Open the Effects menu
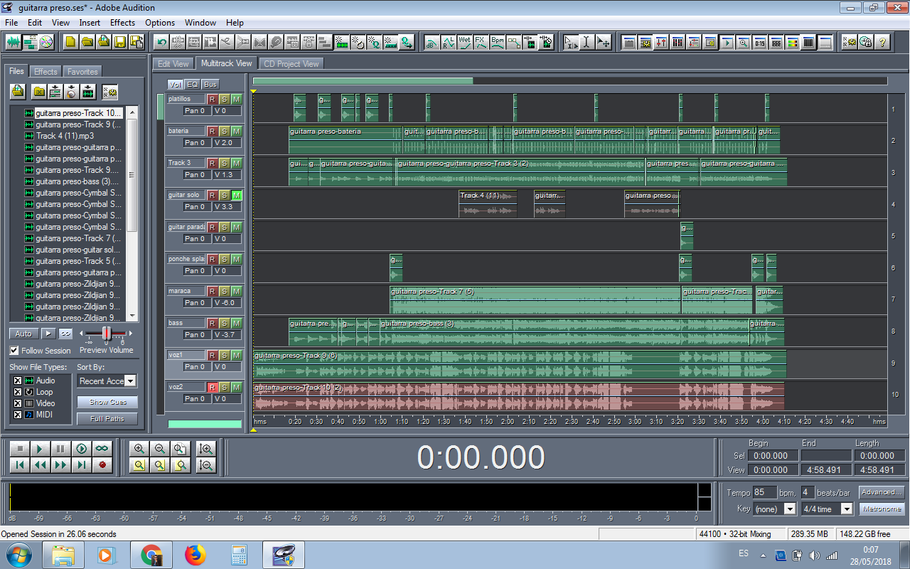Screen dimensions: 910x569 pyautogui.click(x=122, y=23)
